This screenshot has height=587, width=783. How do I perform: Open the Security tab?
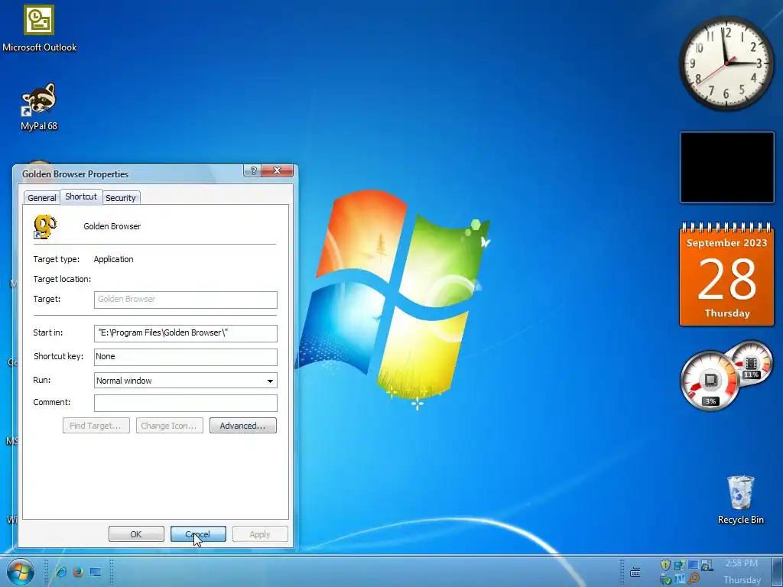[121, 198]
